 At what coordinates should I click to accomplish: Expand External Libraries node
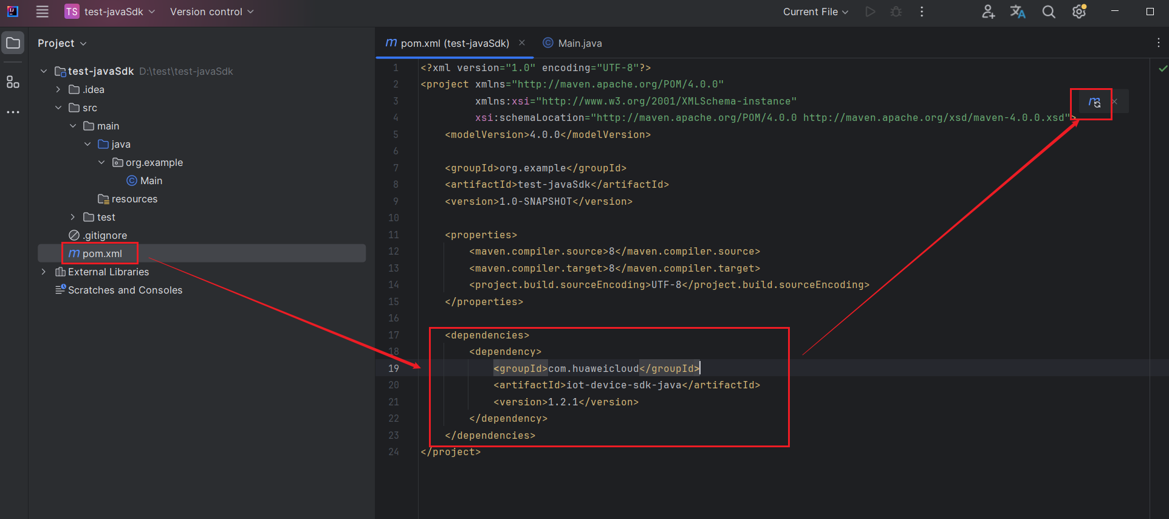point(44,272)
